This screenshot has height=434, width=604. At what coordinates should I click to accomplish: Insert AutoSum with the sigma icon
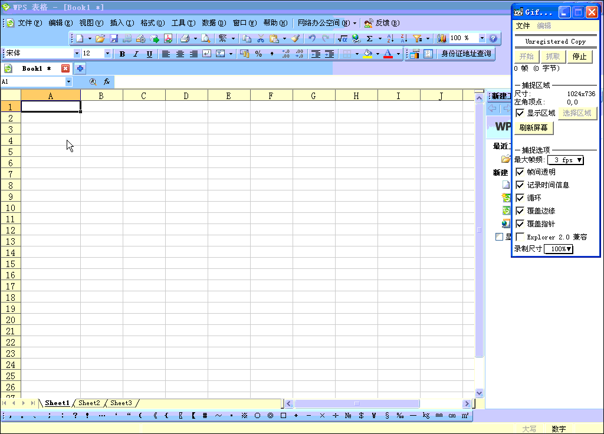[x=369, y=38]
